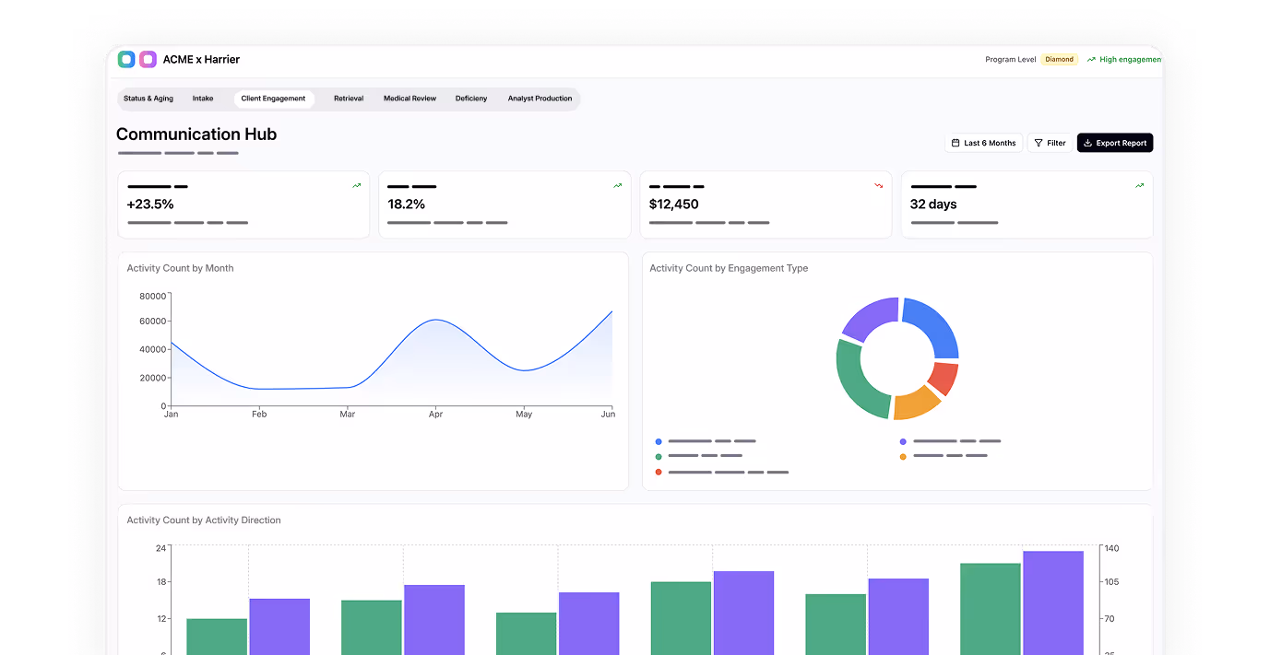Click the download icon on Export Report
Viewport: 1270px width, 655px height.
click(1086, 143)
